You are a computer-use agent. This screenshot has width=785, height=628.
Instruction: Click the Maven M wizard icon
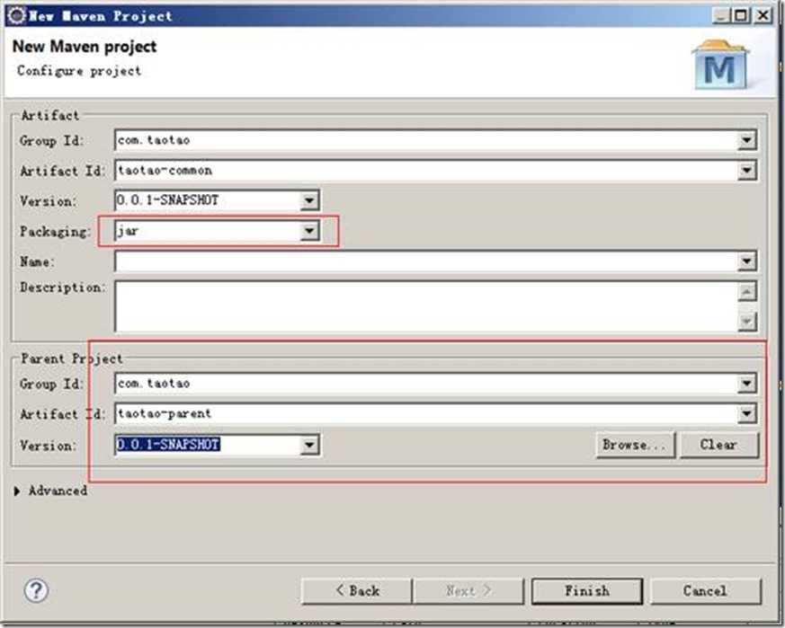(720, 65)
